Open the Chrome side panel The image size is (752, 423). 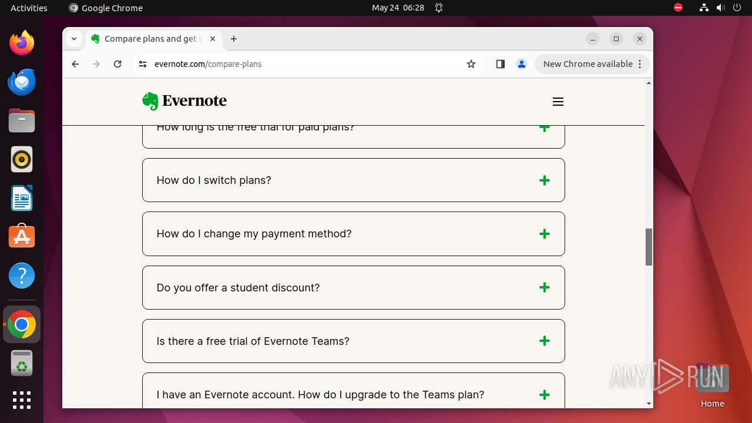(501, 64)
